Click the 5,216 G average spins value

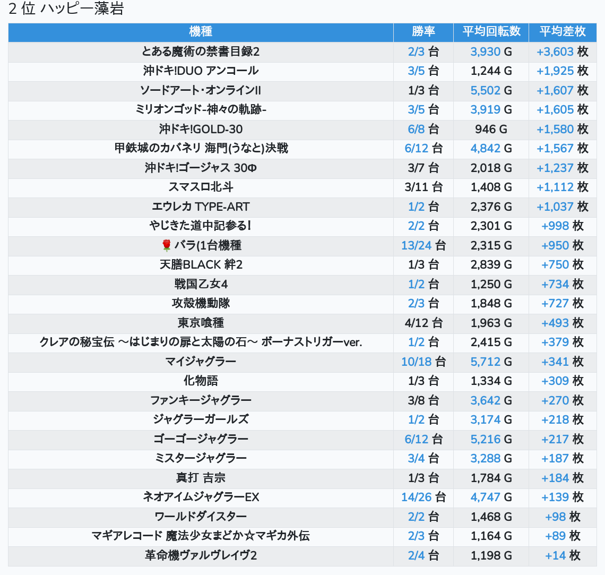491,439
